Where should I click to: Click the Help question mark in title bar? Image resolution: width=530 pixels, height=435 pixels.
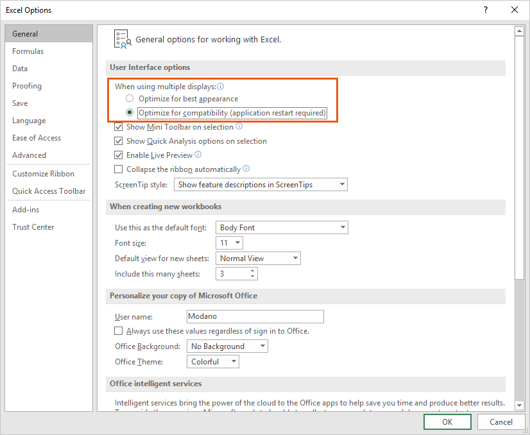tap(485, 10)
